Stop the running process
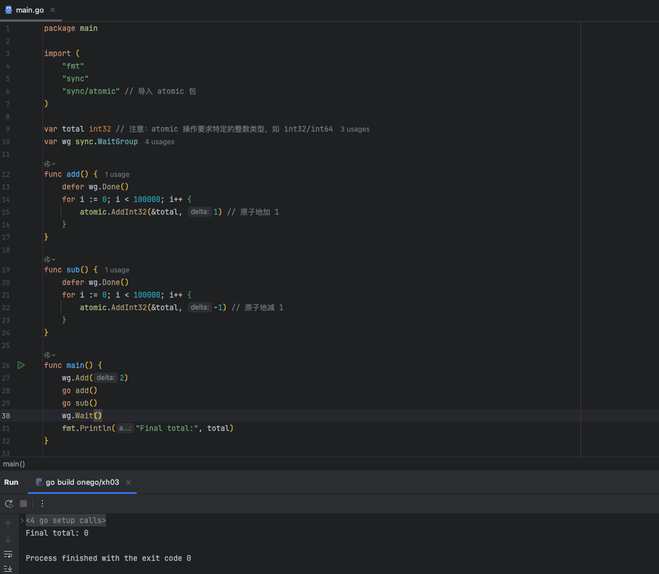The image size is (659, 574). [x=23, y=504]
